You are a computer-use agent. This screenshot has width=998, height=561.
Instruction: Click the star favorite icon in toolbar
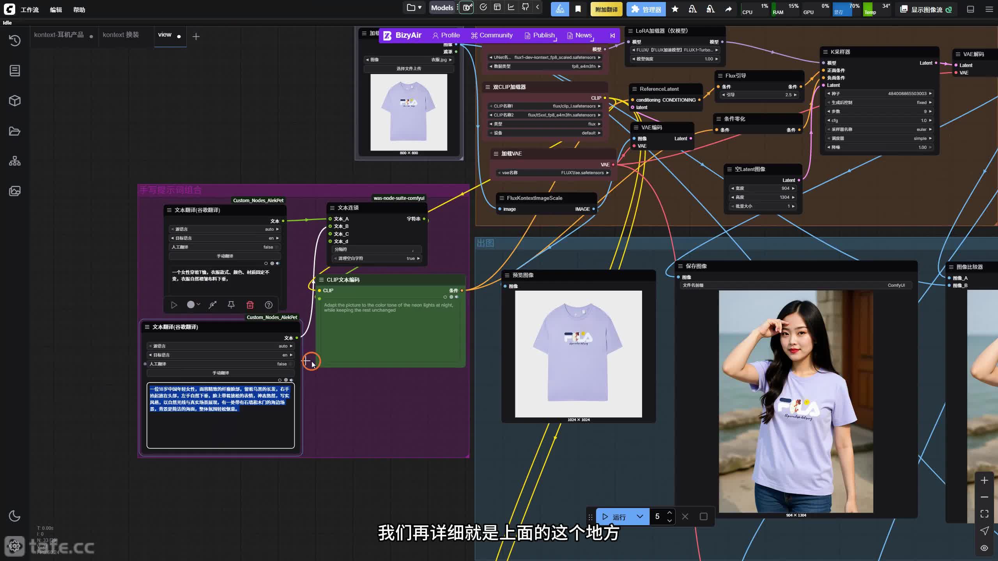pos(675,9)
